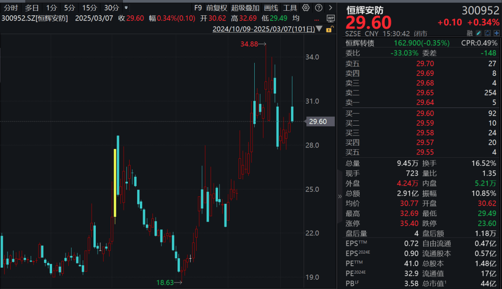Click 涨停 price 35.40
The width and height of the screenshot is (502, 289).
pos(409,223)
